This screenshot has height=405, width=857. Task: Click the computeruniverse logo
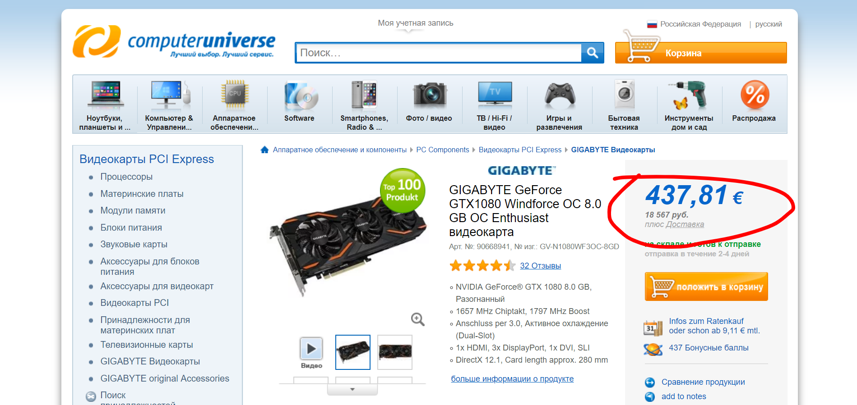[x=174, y=42]
